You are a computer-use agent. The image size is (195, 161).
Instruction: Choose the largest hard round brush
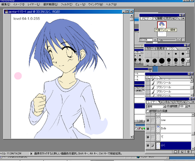point(162,61)
